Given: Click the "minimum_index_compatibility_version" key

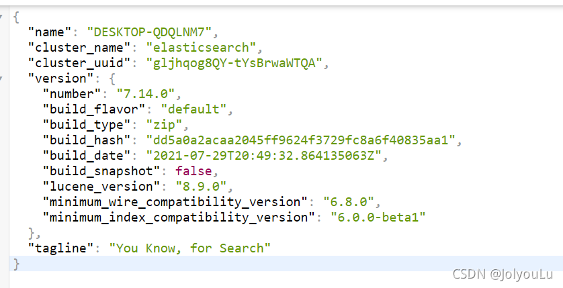Looking at the screenshot, I should pos(179,218).
